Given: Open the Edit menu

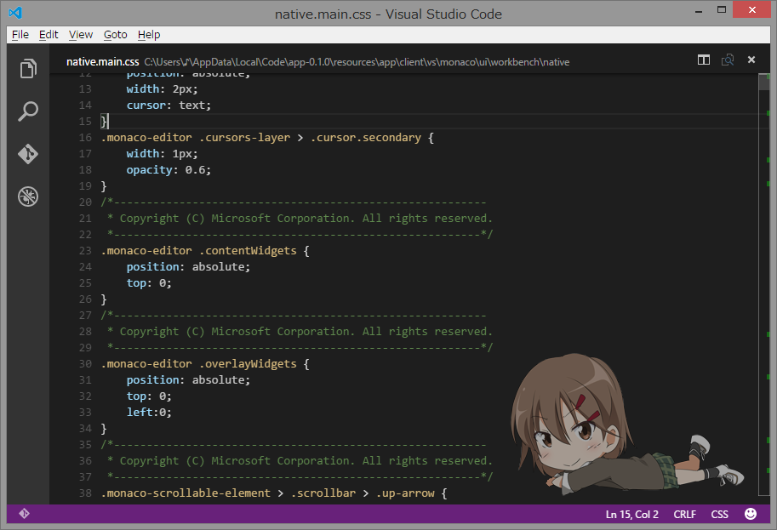Looking at the screenshot, I should pyautogui.click(x=49, y=35).
